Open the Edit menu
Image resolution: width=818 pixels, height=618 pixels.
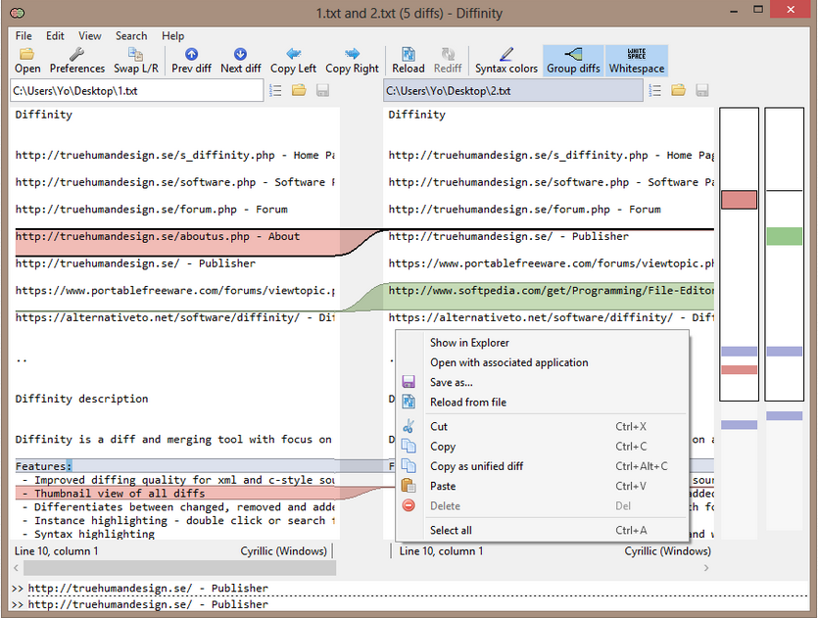[55, 36]
